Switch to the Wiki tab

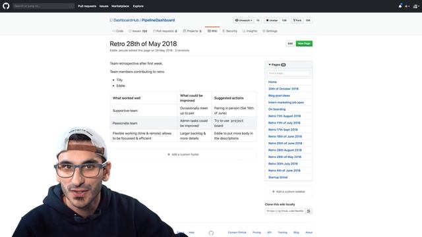(212, 31)
